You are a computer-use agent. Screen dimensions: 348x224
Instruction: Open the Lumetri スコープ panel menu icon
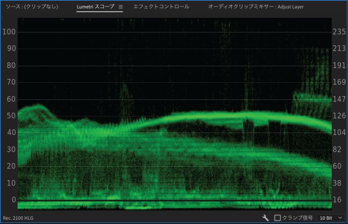[120, 7]
